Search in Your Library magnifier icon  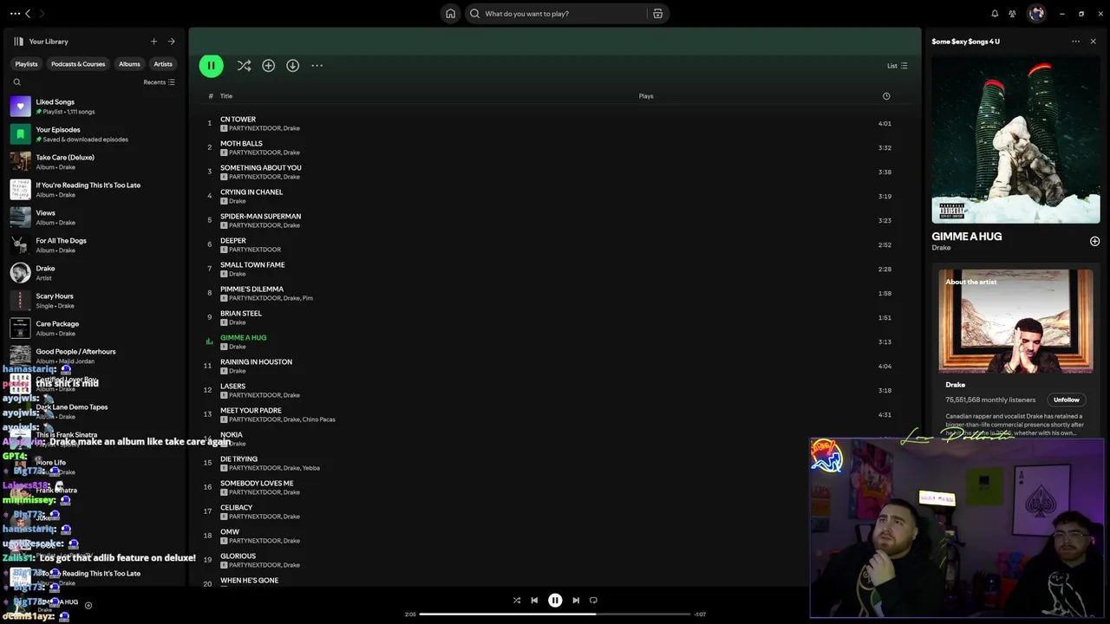[16, 82]
